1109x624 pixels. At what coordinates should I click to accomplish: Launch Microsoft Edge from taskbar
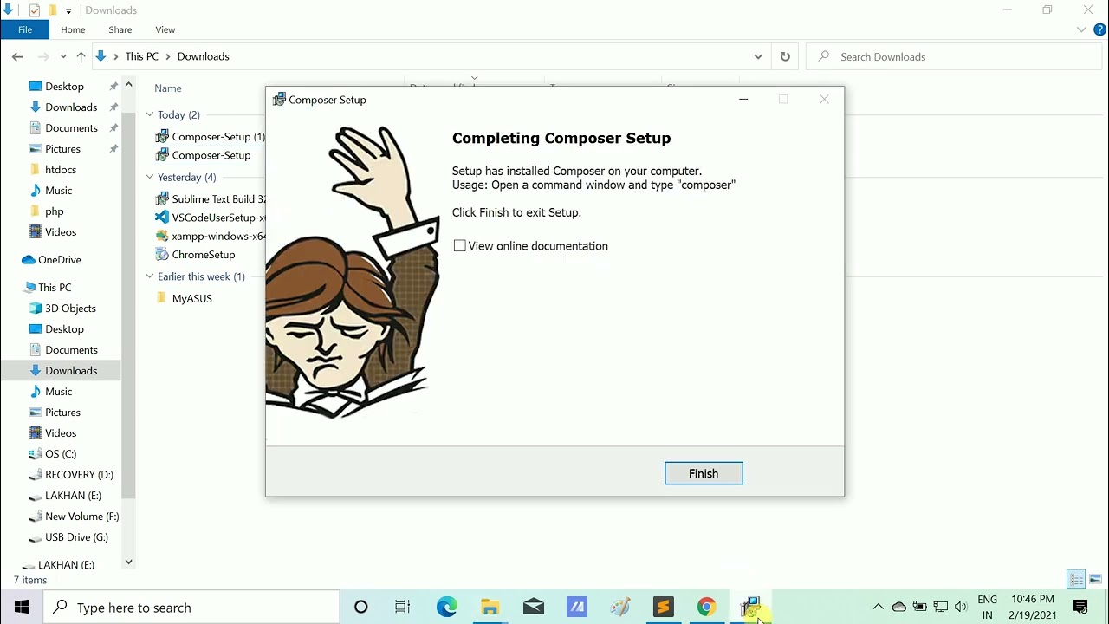447,608
